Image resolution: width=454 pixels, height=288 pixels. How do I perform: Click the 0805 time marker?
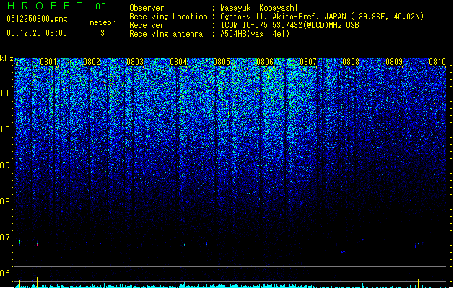click(222, 62)
